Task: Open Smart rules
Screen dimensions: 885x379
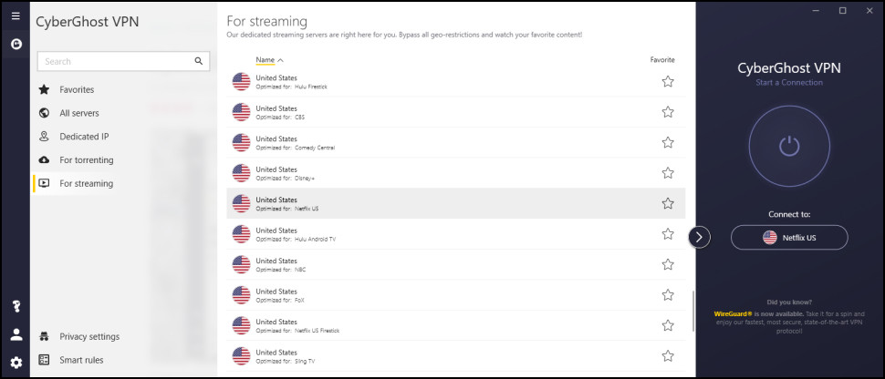Action: click(x=81, y=360)
